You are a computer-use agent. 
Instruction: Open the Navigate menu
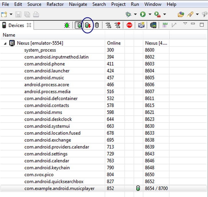[78, 4]
